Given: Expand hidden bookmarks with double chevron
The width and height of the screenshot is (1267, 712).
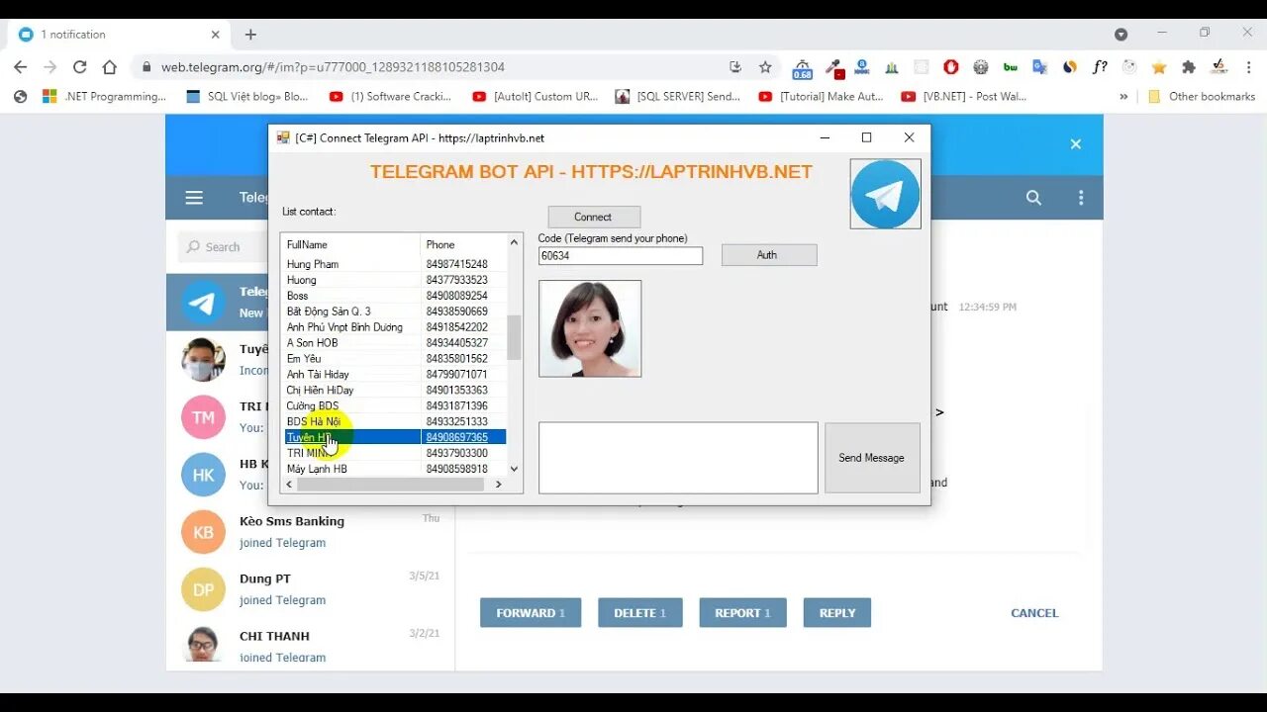Looking at the screenshot, I should pos(1123,96).
